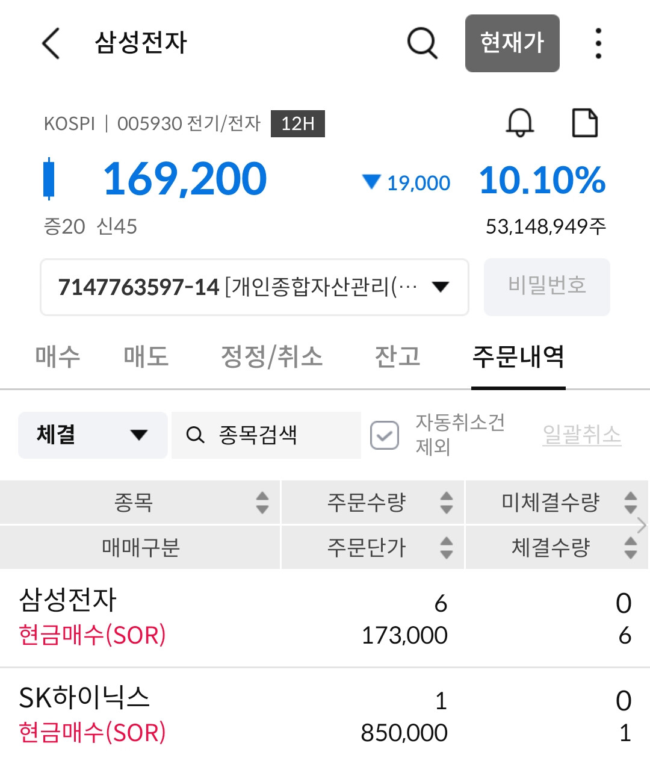This screenshot has width=650, height=764.
Task: Sort by 종목 column arrows
Action: point(262,502)
